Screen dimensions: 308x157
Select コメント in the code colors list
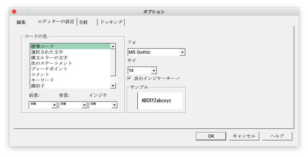click(x=70, y=74)
